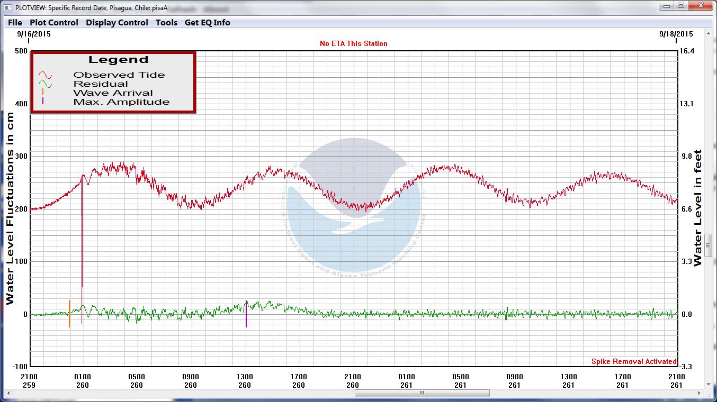This screenshot has width=717, height=402.
Task: Click the orange Wave Arrival marker on plot
Action: 69,314
